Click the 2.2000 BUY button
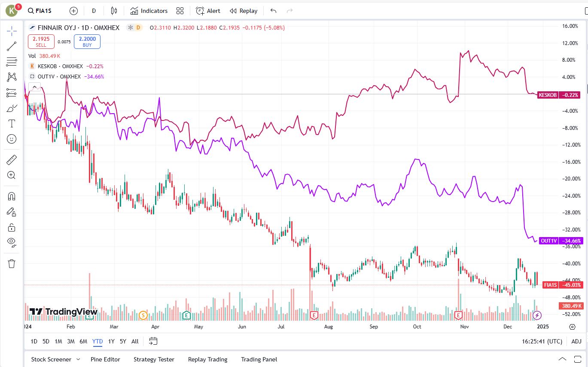588x367 pixels. (87, 42)
